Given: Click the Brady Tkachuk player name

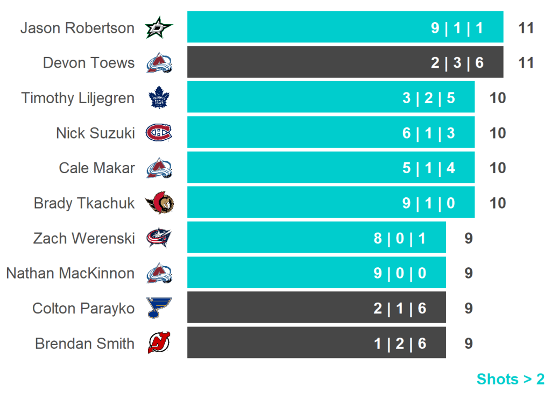Looking at the screenshot, I should (x=84, y=203).
